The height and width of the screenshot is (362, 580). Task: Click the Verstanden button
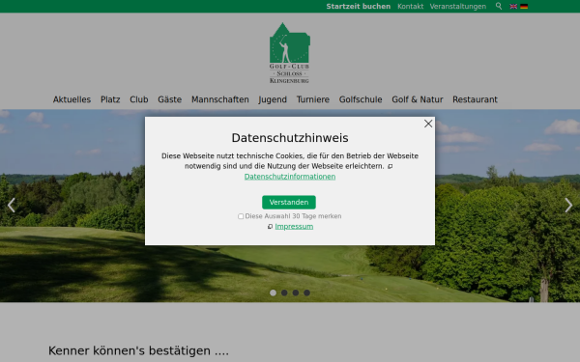(x=289, y=202)
